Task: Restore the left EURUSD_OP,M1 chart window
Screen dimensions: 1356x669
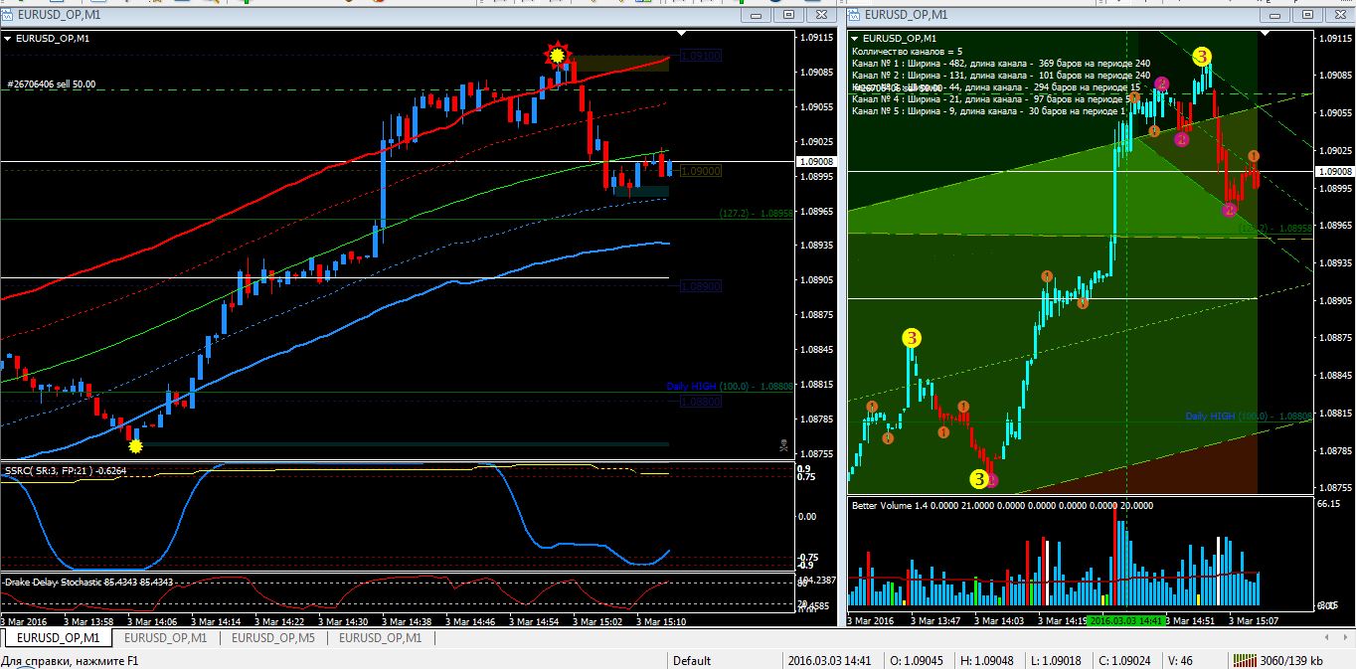Action: (789, 15)
